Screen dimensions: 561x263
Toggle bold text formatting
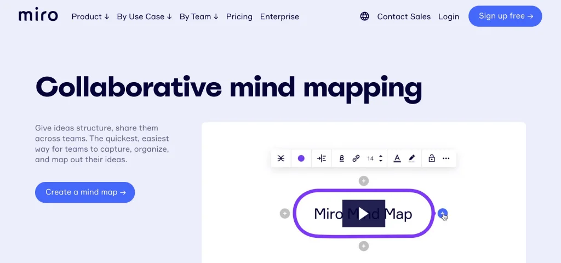342,158
